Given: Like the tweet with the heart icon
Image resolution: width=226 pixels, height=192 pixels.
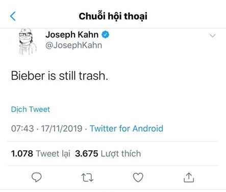Looking at the screenshot, I should point(138,177).
